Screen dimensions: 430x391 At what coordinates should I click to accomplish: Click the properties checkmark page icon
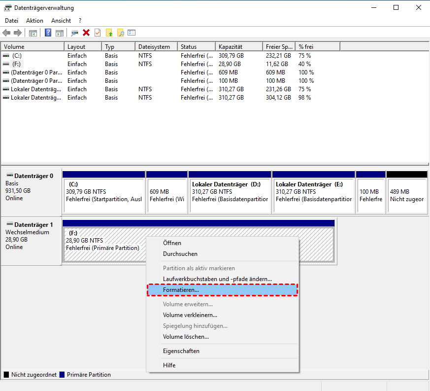tap(98, 33)
